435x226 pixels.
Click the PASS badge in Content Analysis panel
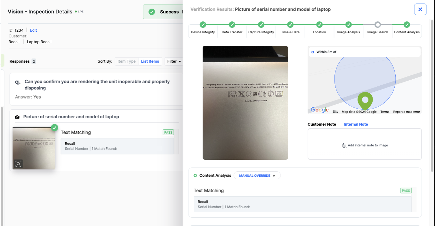406,191
